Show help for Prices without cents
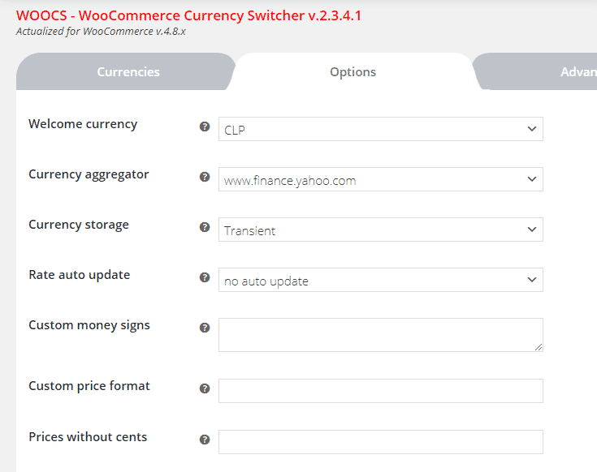 click(x=205, y=440)
